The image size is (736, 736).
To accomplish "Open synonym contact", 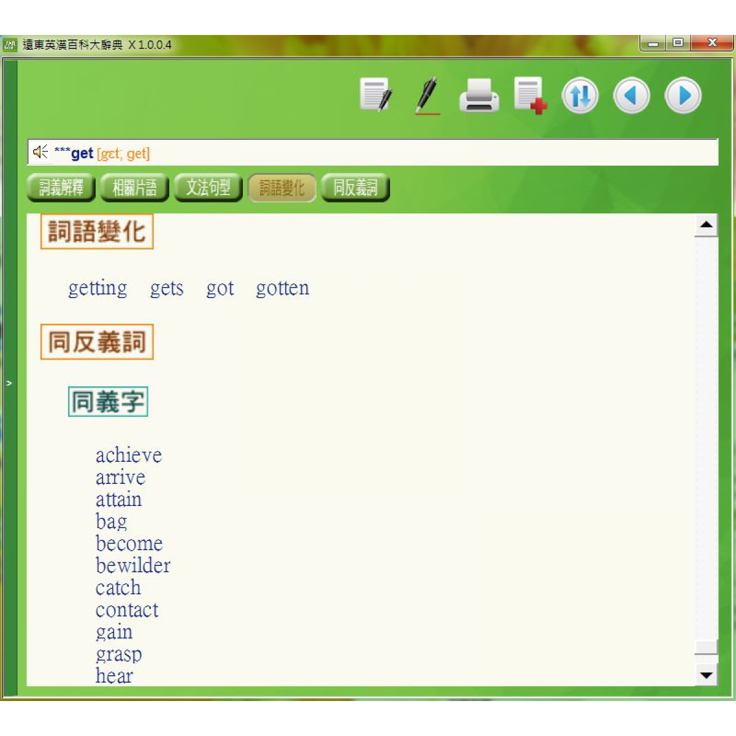I will pos(126,610).
